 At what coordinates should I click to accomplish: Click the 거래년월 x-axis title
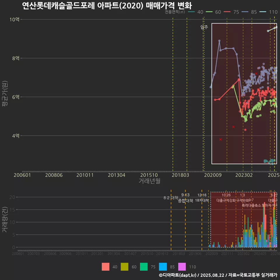[149, 181]
